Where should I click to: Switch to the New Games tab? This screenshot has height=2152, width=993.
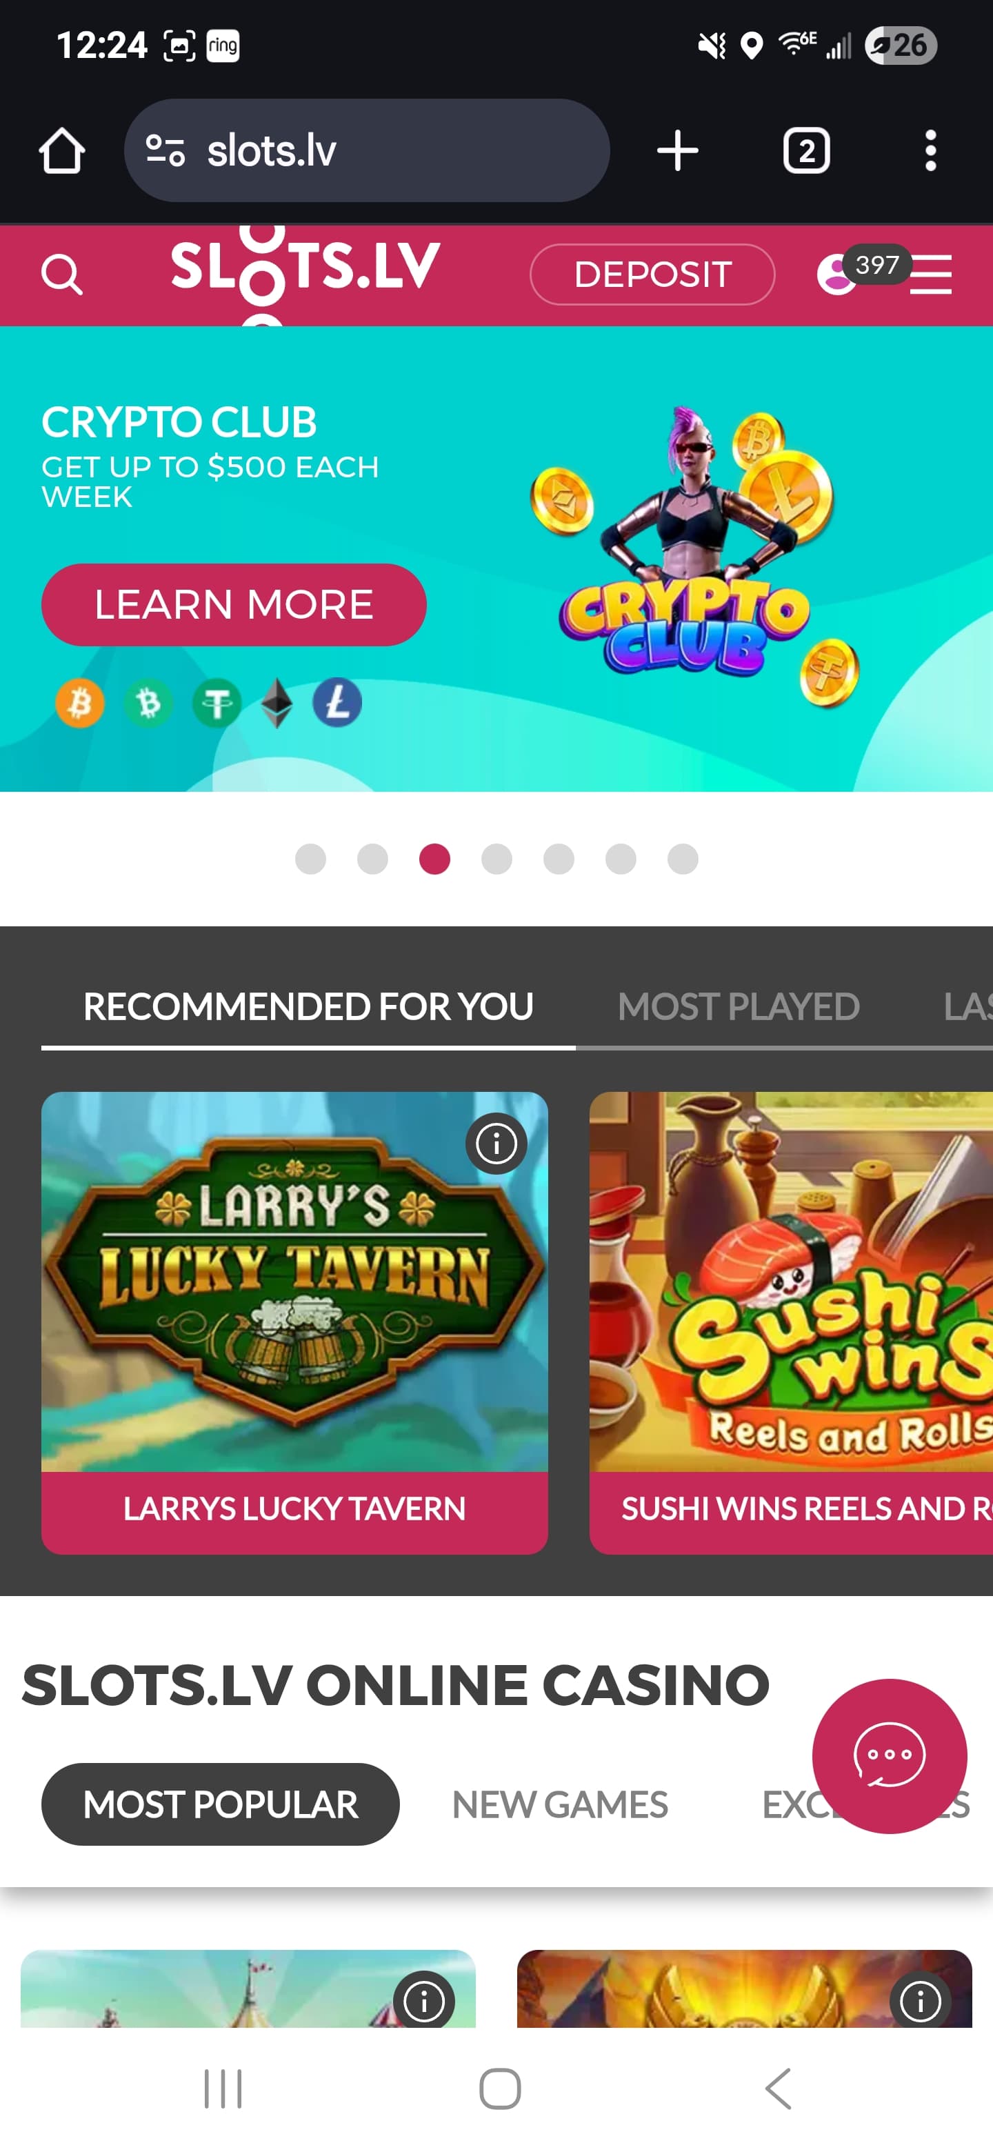pos(559,1804)
